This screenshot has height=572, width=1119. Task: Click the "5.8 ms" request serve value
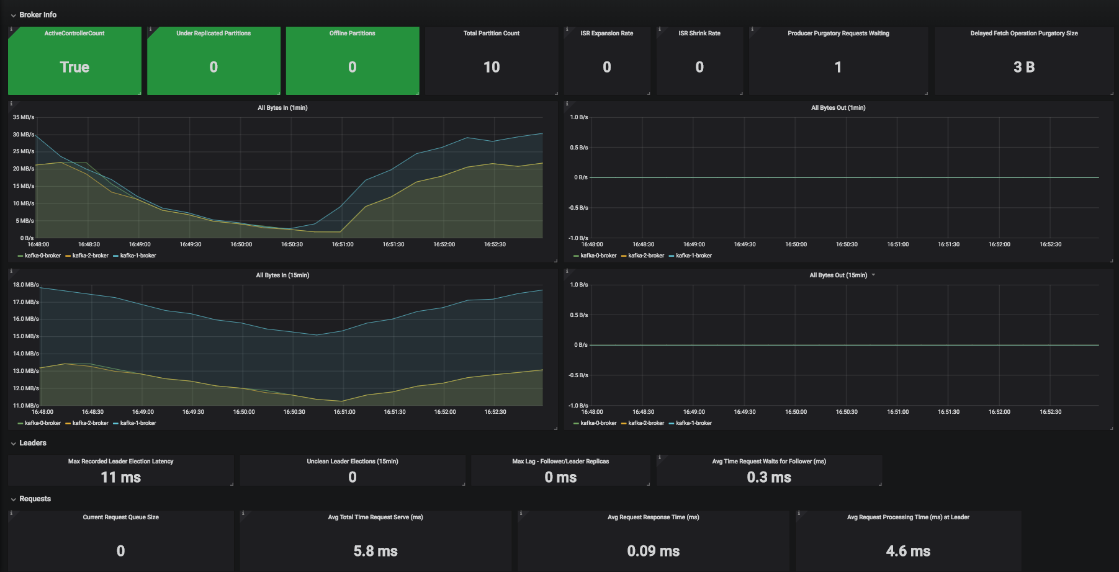375,551
